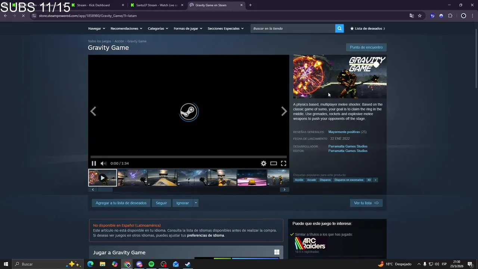Open a new browser tab
The height and width of the screenshot is (269, 478).
pos(250,5)
